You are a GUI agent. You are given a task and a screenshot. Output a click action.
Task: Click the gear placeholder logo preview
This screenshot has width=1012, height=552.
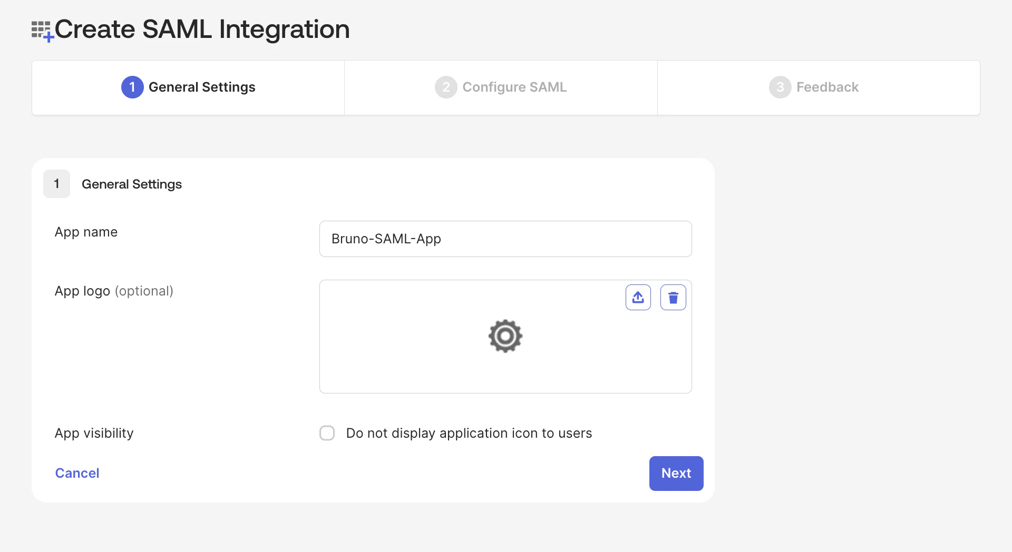point(505,336)
